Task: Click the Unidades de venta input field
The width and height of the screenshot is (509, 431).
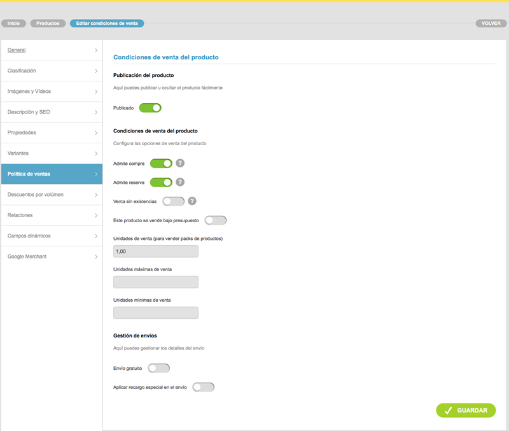Action: (155, 251)
